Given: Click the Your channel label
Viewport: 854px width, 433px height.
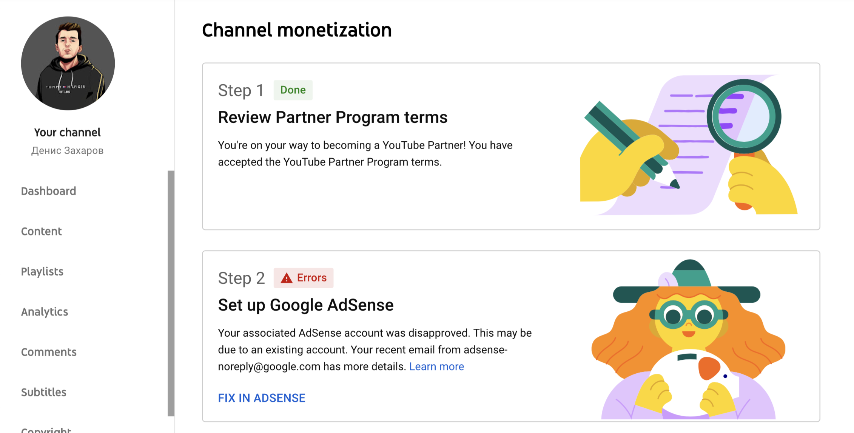Looking at the screenshot, I should pos(67,132).
